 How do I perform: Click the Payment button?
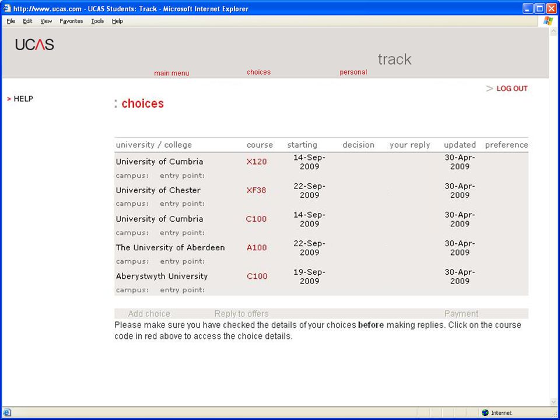461,314
